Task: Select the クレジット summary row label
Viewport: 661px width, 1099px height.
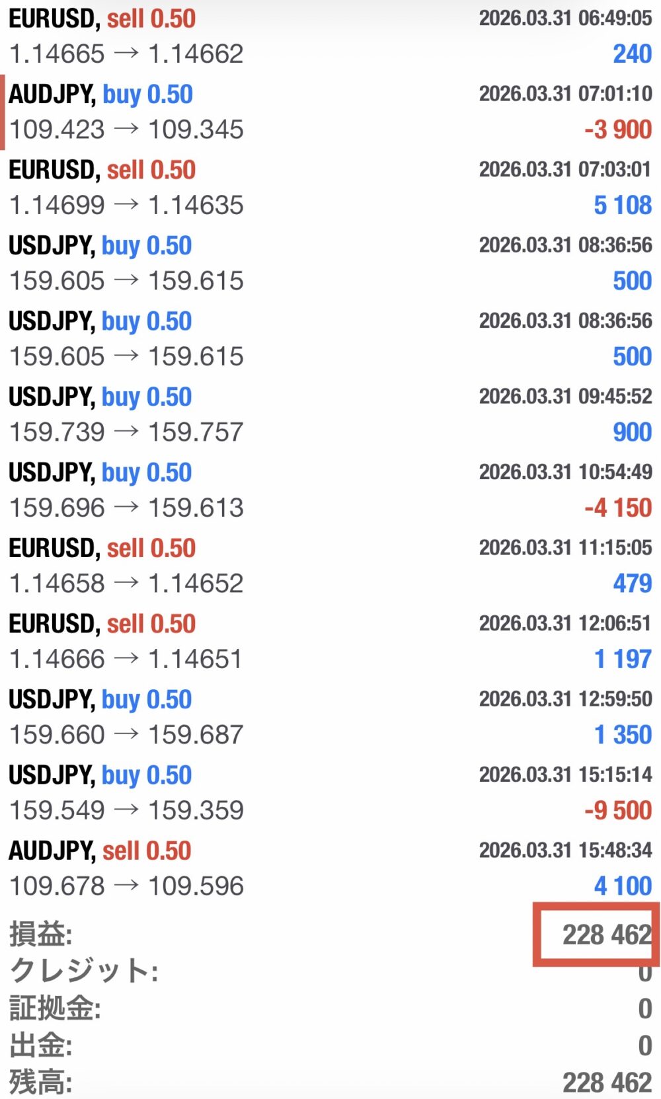Action: 84,971
